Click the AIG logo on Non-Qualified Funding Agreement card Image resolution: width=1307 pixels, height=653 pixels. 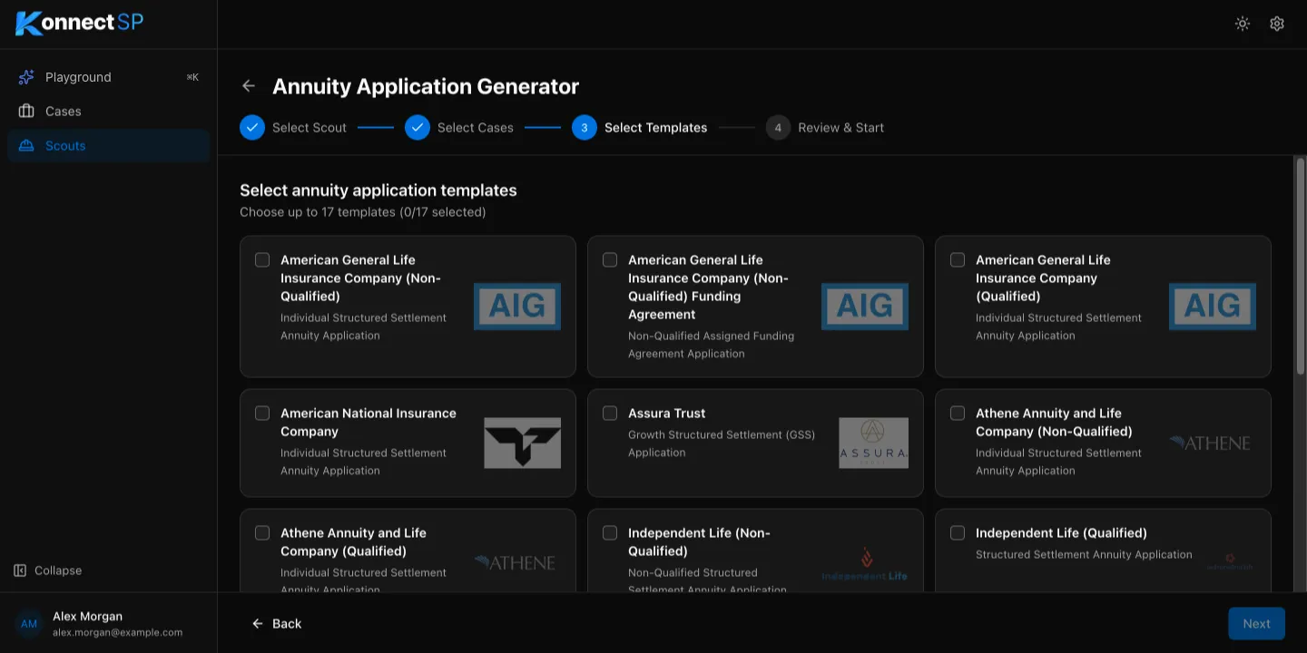(865, 306)
